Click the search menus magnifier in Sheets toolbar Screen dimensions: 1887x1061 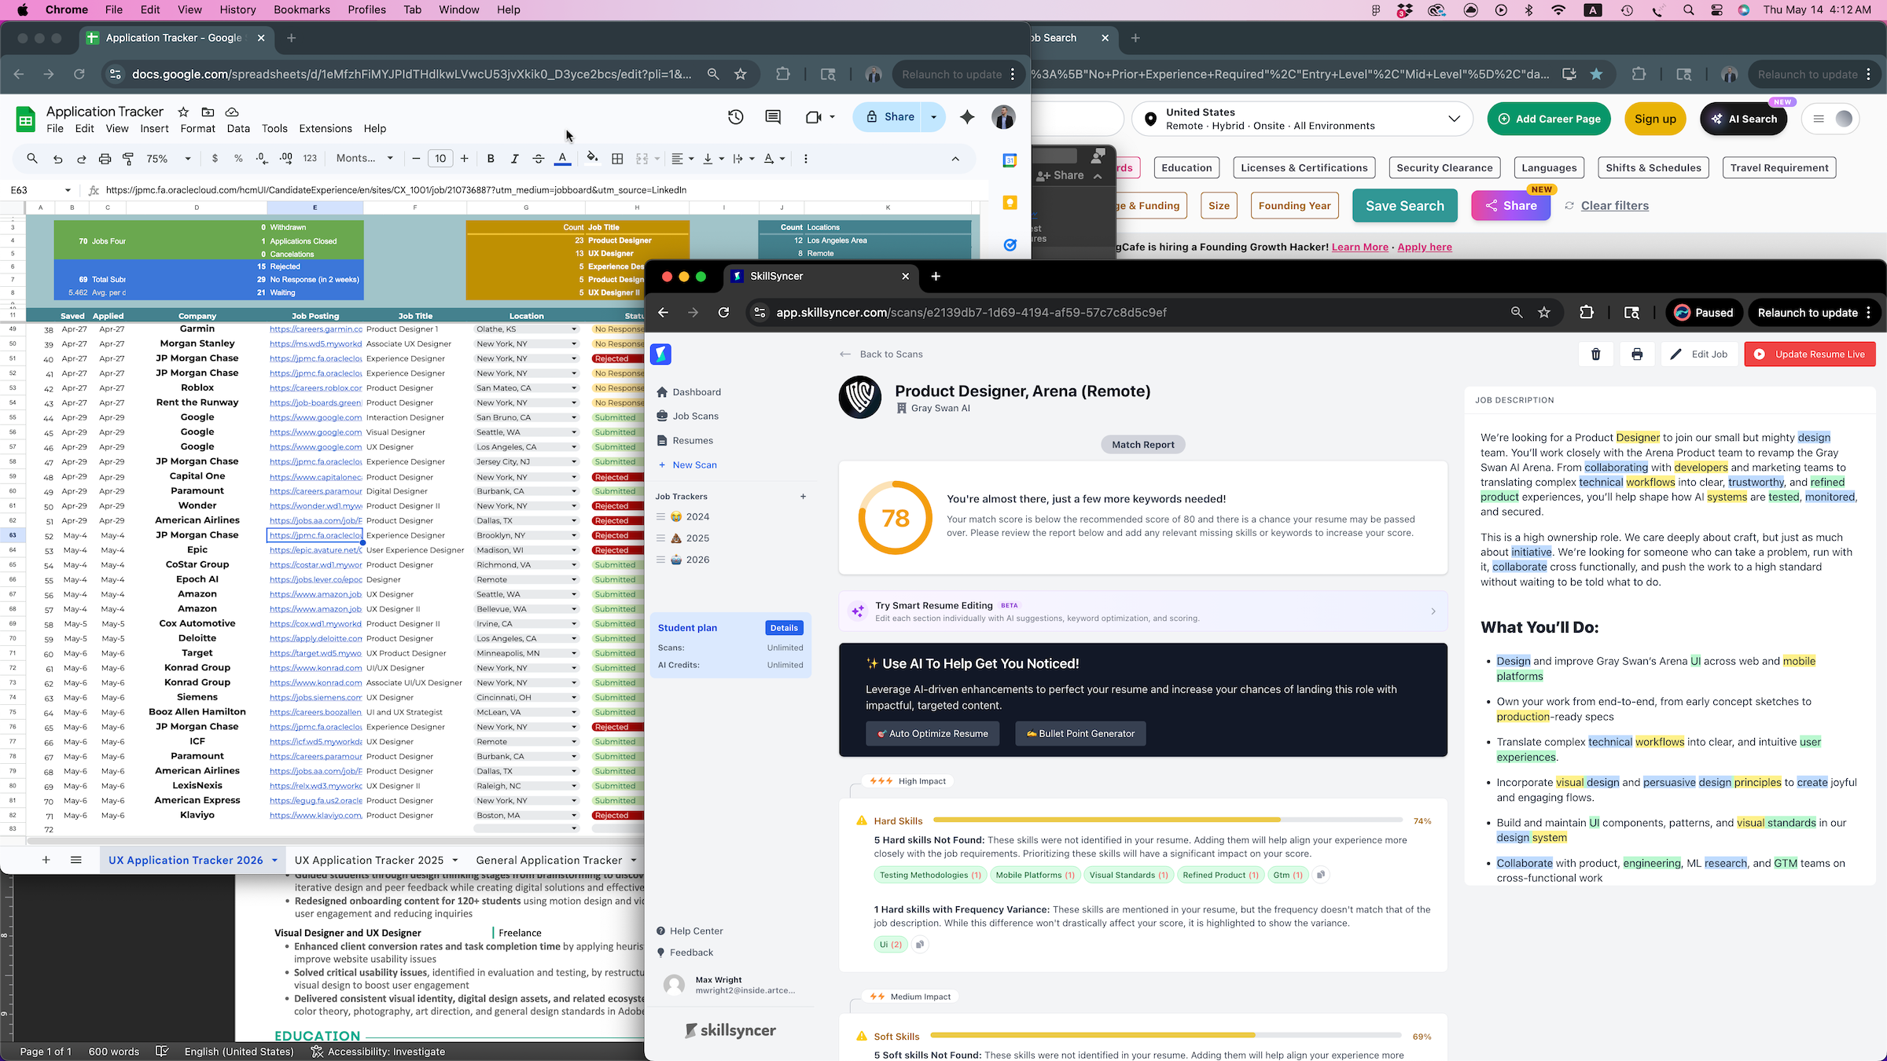32,159
